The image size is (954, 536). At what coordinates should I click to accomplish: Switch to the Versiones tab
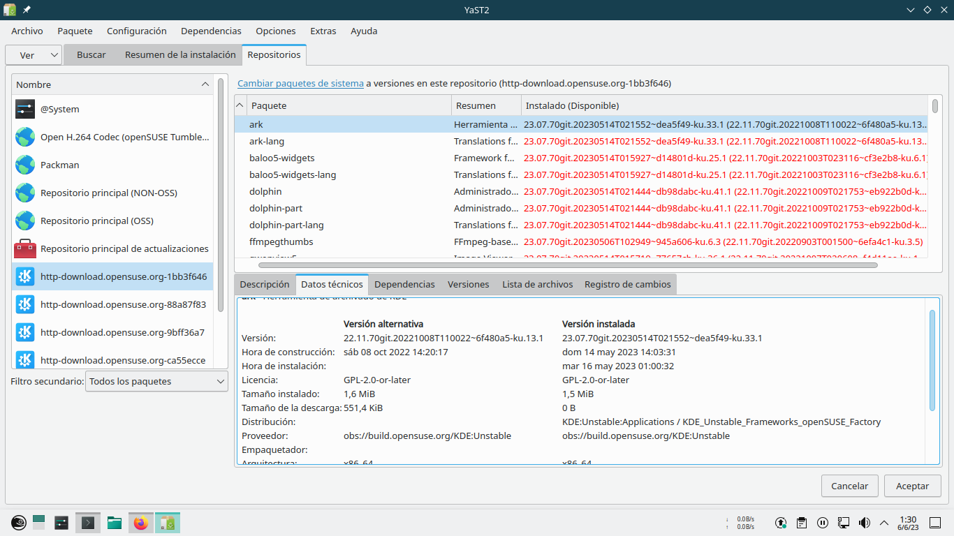[468, 284]
